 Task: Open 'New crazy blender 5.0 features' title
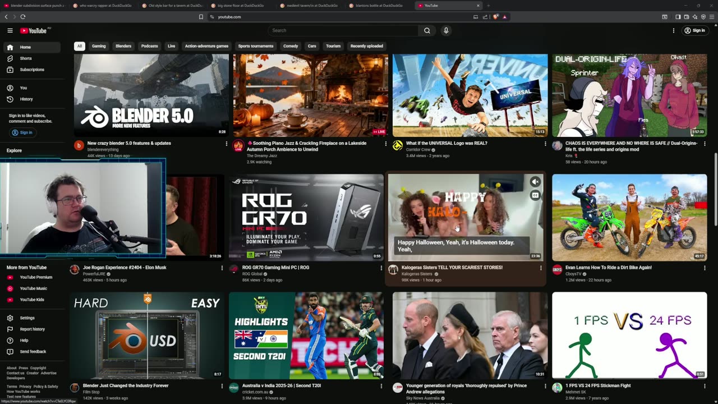point(129,143)
